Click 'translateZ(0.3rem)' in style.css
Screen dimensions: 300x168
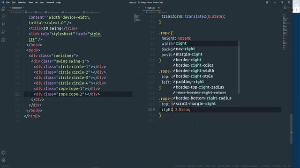click(x=204, y=16)
